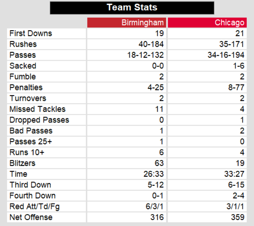Select the Chicago column header

[x=230, y=23]
